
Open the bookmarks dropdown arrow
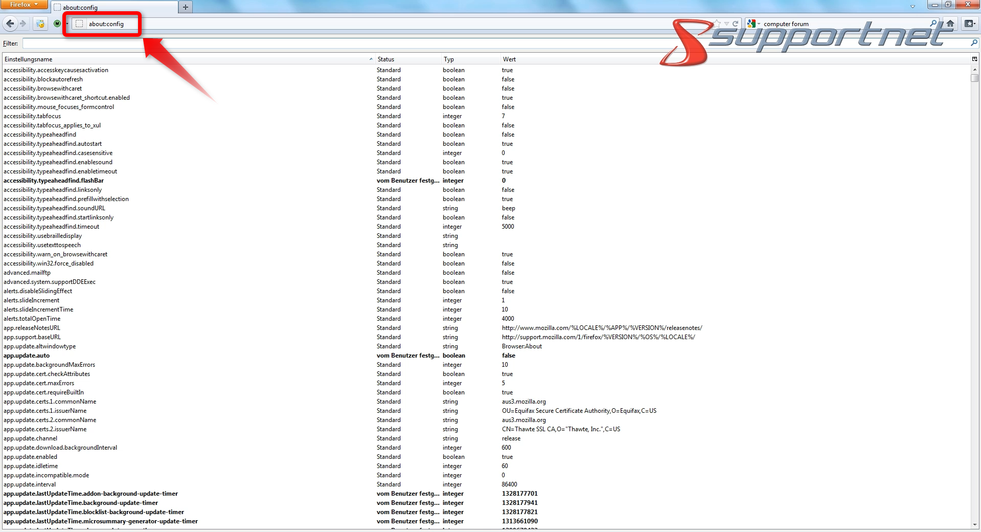(975, 24)
